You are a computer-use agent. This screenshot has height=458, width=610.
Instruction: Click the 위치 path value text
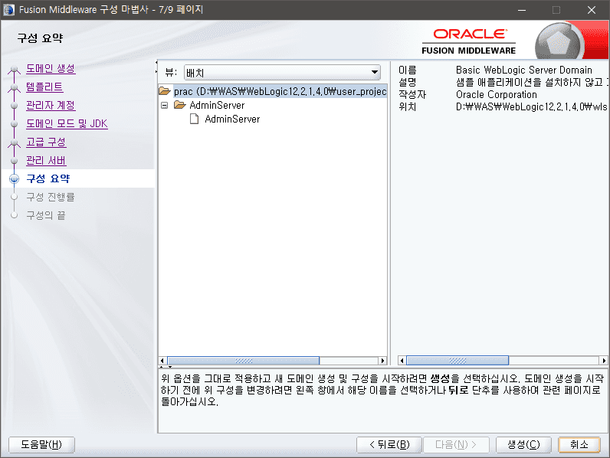pyautogui.click(x=531, y=106)
